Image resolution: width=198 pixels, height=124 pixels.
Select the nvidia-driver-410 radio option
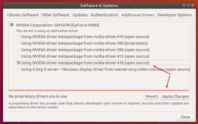(x=18, y=37)
